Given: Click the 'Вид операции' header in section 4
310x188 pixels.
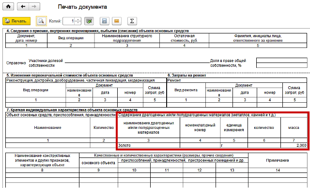Looking at the screenshot, I should [x=71, y=38].
